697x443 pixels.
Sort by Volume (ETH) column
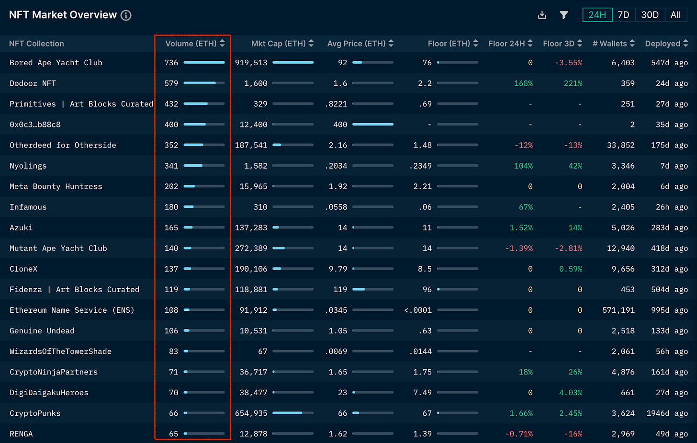195,44
